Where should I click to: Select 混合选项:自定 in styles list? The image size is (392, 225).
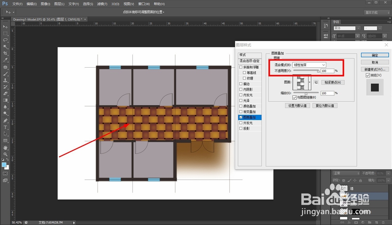pyautogui.click(x=249, y=61)
